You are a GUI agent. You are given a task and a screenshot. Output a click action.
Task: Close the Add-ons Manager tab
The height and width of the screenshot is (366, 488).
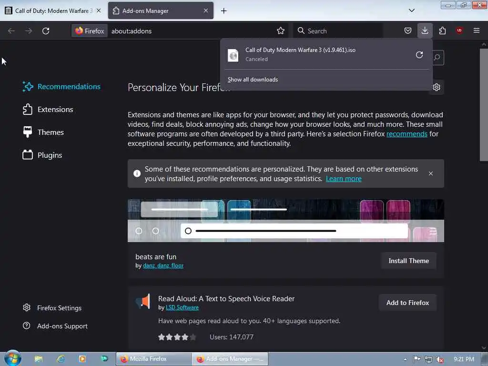[206, 10]
